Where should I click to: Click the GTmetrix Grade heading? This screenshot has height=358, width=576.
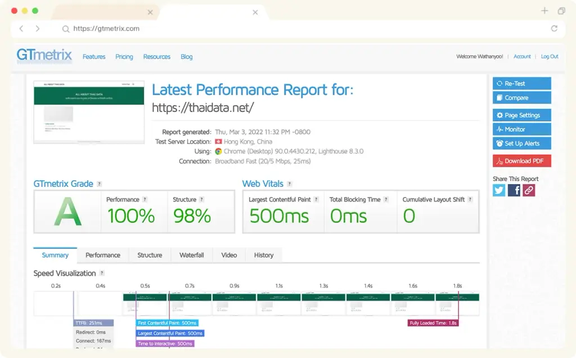tap(63, 184)
